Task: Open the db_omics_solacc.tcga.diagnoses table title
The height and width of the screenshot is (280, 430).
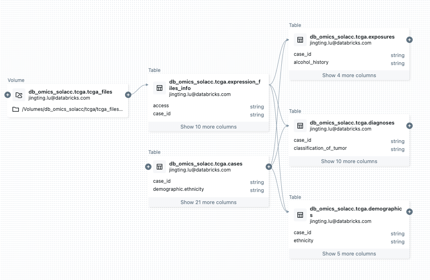Action: pos(352,123)
